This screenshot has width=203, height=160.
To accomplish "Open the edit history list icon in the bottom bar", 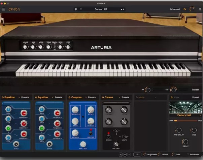I will [125, 154].
